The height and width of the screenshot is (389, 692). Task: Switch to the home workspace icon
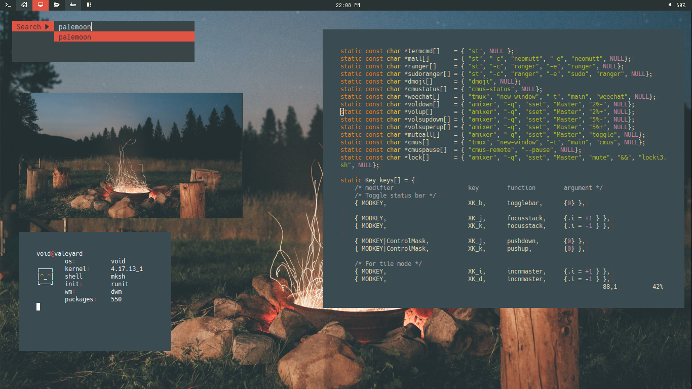pos(24,5)
